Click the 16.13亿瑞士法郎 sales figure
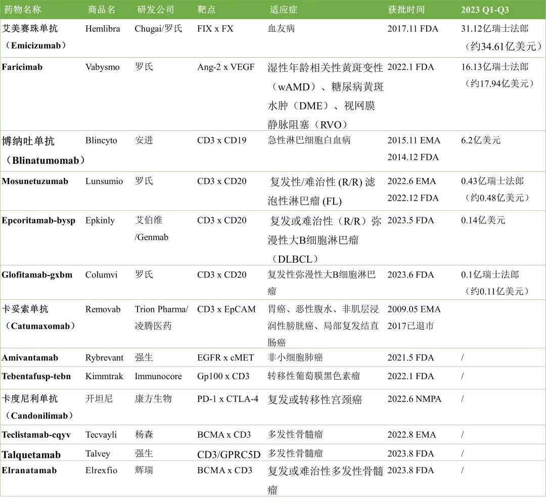 click(x=495, y=67)
